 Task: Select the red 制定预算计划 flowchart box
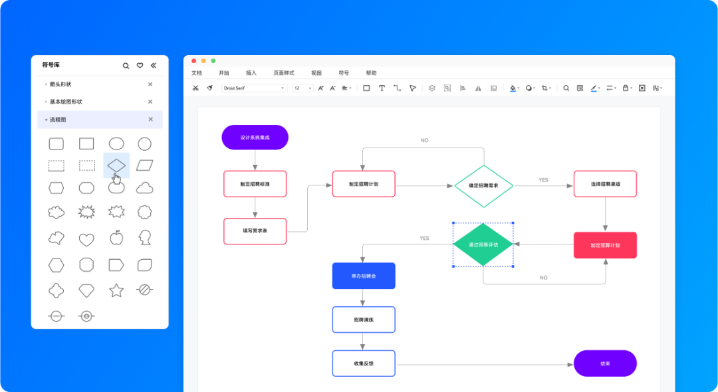605,245
